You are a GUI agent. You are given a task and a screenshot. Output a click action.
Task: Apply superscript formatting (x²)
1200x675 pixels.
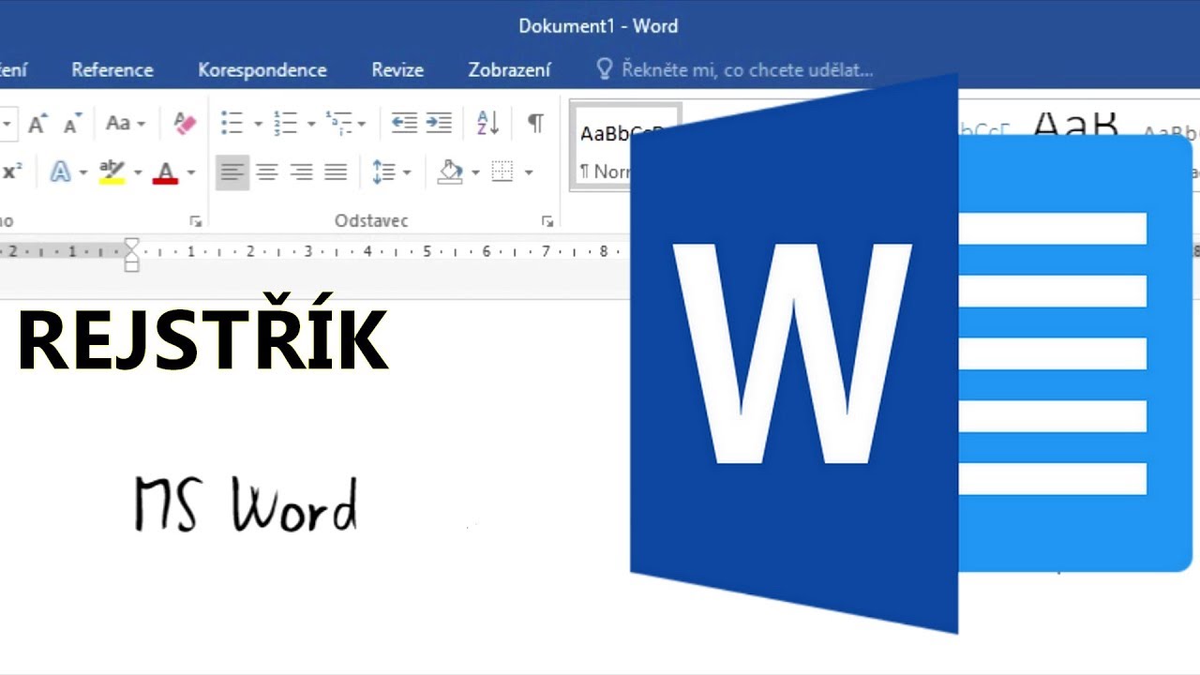[12, 172]
